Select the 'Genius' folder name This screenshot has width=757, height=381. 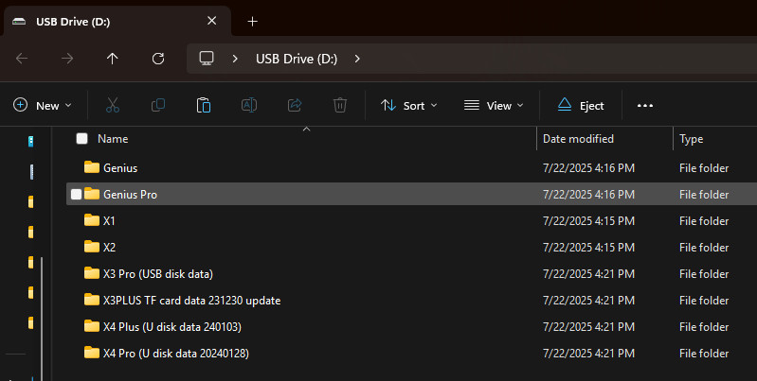[x=120, y=168]
